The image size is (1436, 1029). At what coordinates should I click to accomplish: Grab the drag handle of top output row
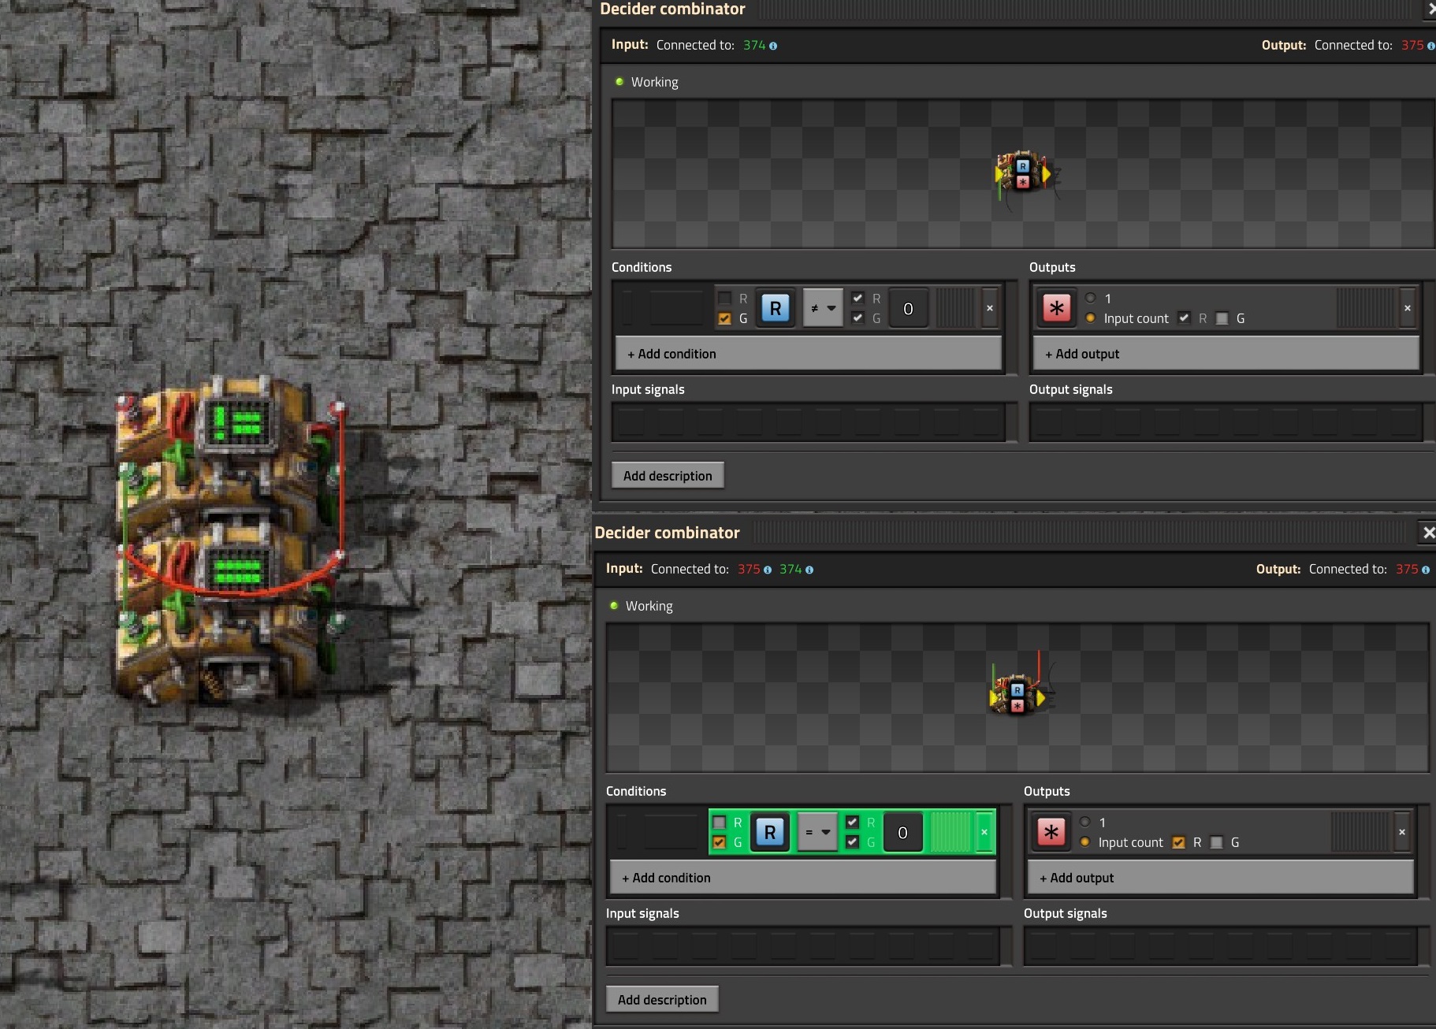[1366, 308]
